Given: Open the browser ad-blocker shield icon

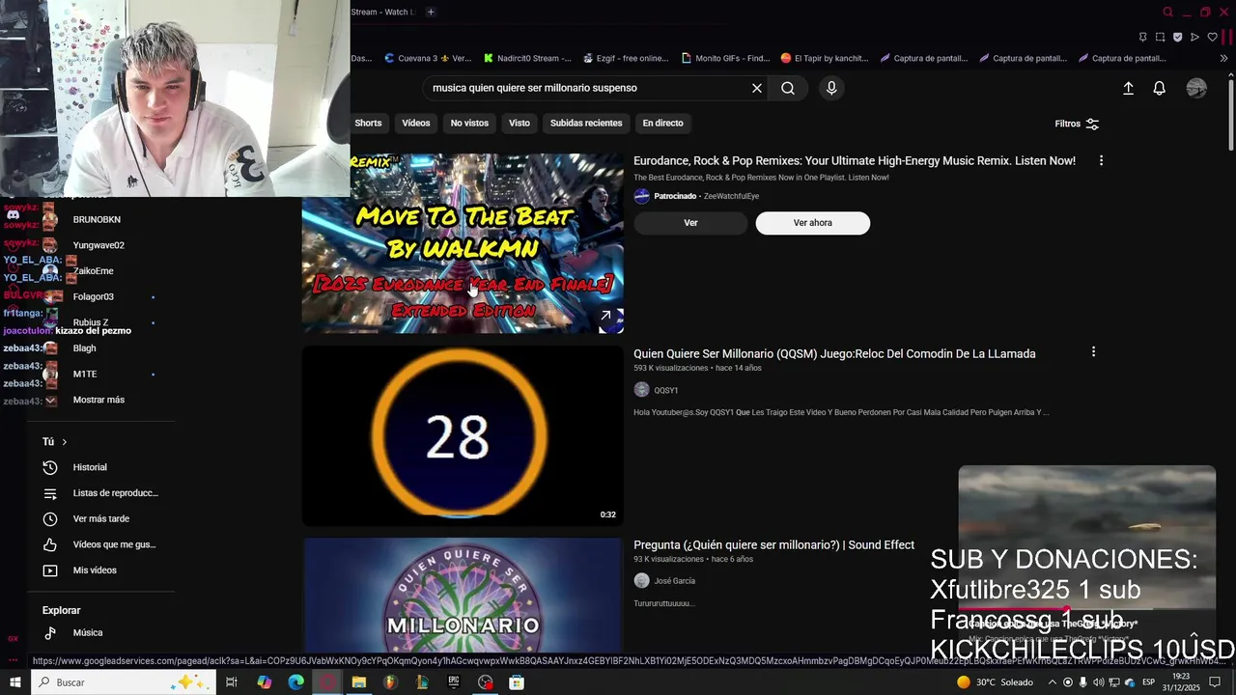Looking at the screenshot, I should 1177,37.
